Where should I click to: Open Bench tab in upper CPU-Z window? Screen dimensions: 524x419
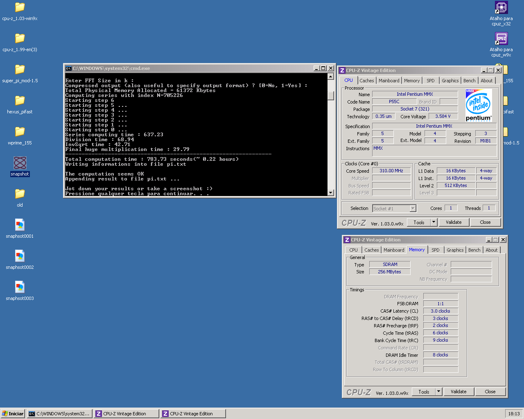click(469, 81)
